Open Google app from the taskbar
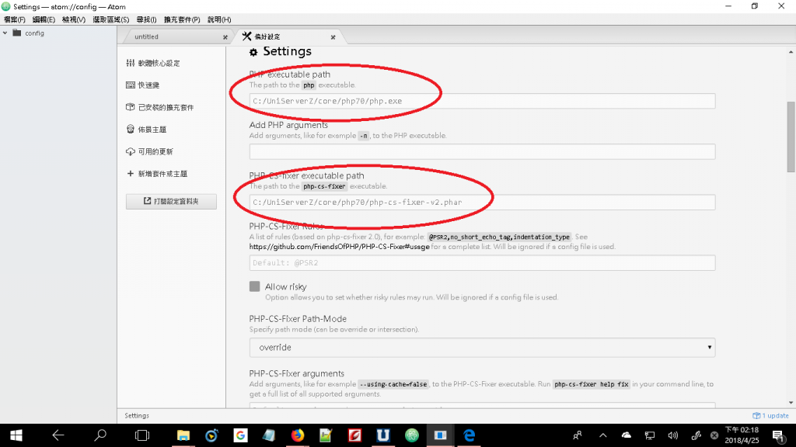The width and height of the screenshot is (796, 447). [240, 435]
